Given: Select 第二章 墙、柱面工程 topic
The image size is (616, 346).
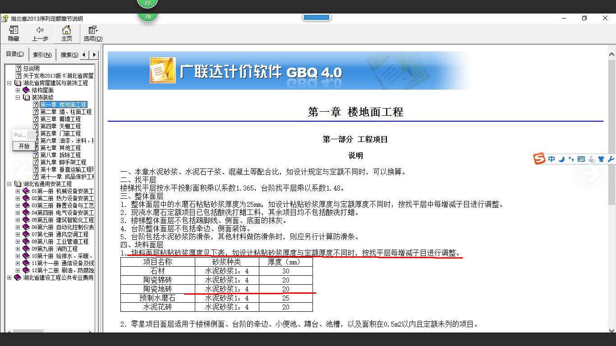Looking at the screenshot, I should tap(66, 112).
